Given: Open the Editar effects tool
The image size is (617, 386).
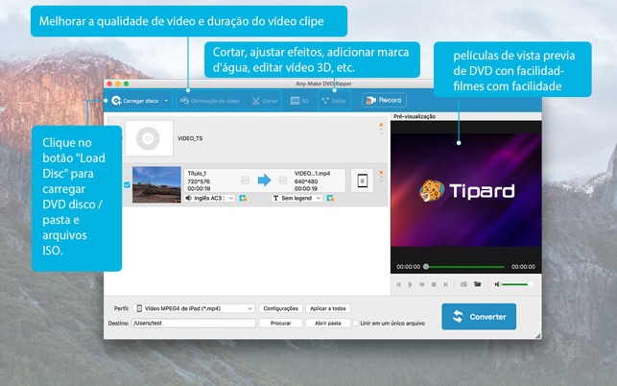Looking at the screenshot, I should [x=334, y=101].
